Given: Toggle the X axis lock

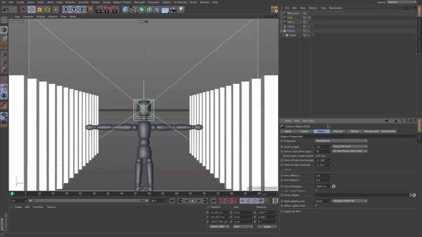Looking at the screenshot, I should coord(66,10).
